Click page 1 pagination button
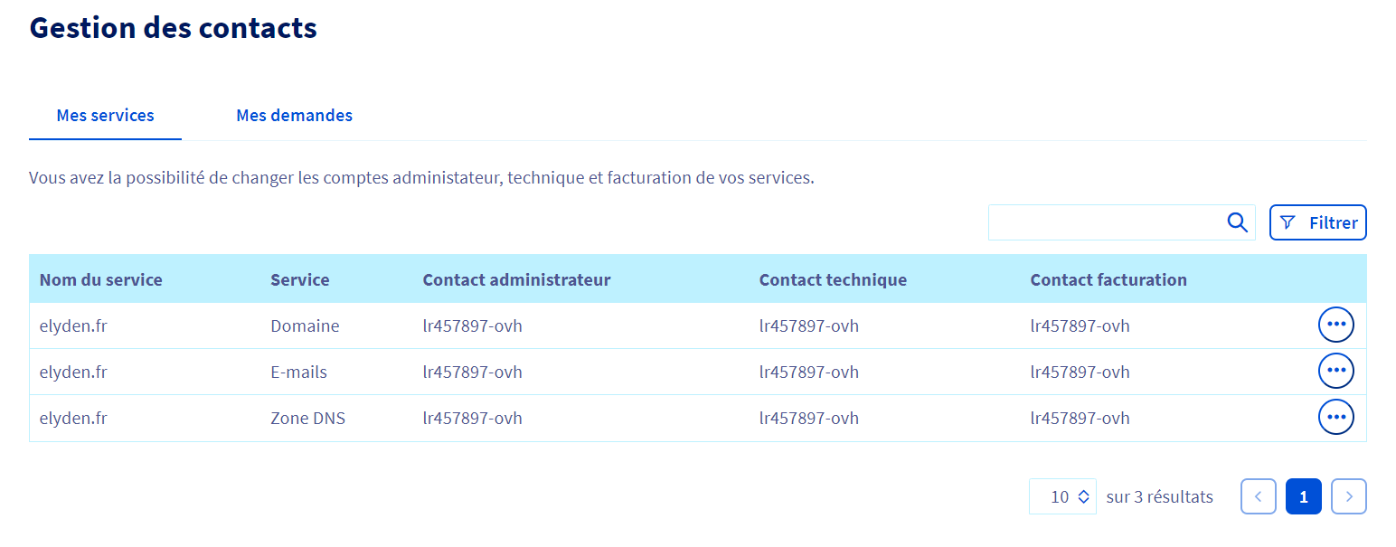Viewport: 1396px width, 547px height. click(x=1303, y=496)
